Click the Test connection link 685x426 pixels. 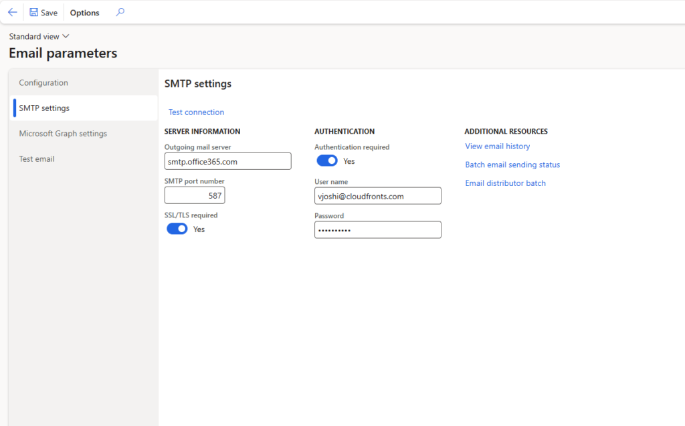[x=196, y=112]
